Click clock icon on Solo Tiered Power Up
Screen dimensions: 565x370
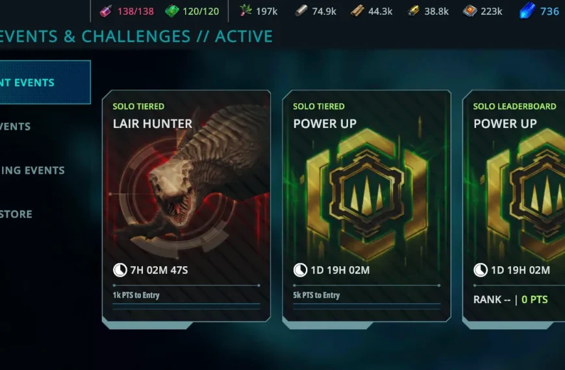[x=300, y=270]
